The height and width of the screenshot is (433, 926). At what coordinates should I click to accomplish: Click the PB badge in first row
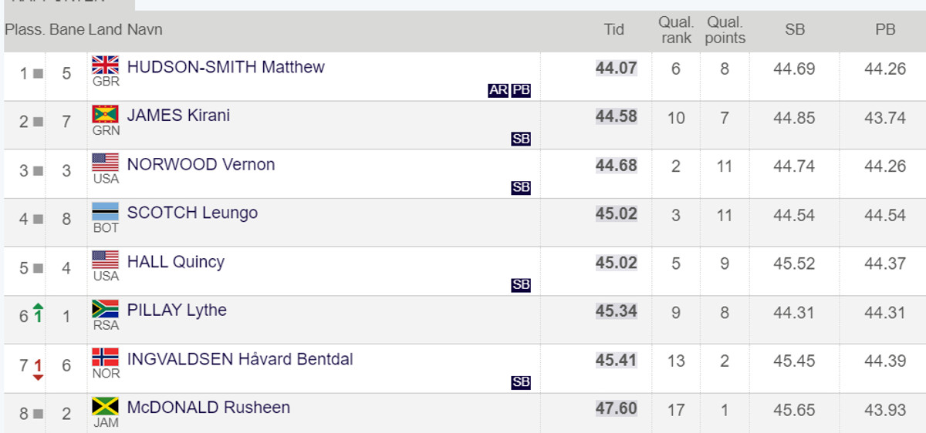point(521,90)
